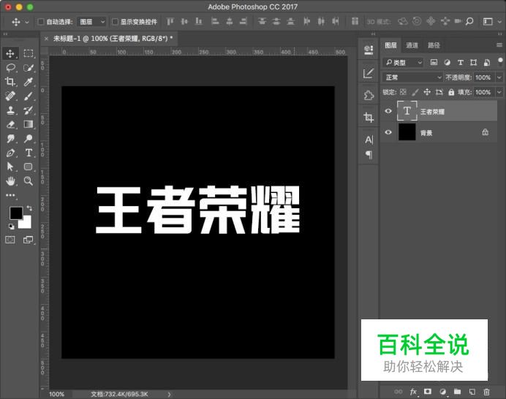Open the 正常 blend mode dropdown
The image size is (506, 399).
click(413, 77)
